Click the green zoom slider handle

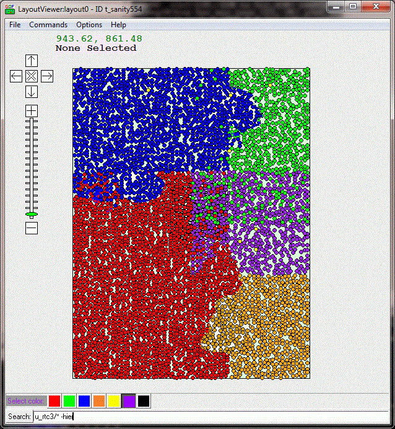(32, 214)
